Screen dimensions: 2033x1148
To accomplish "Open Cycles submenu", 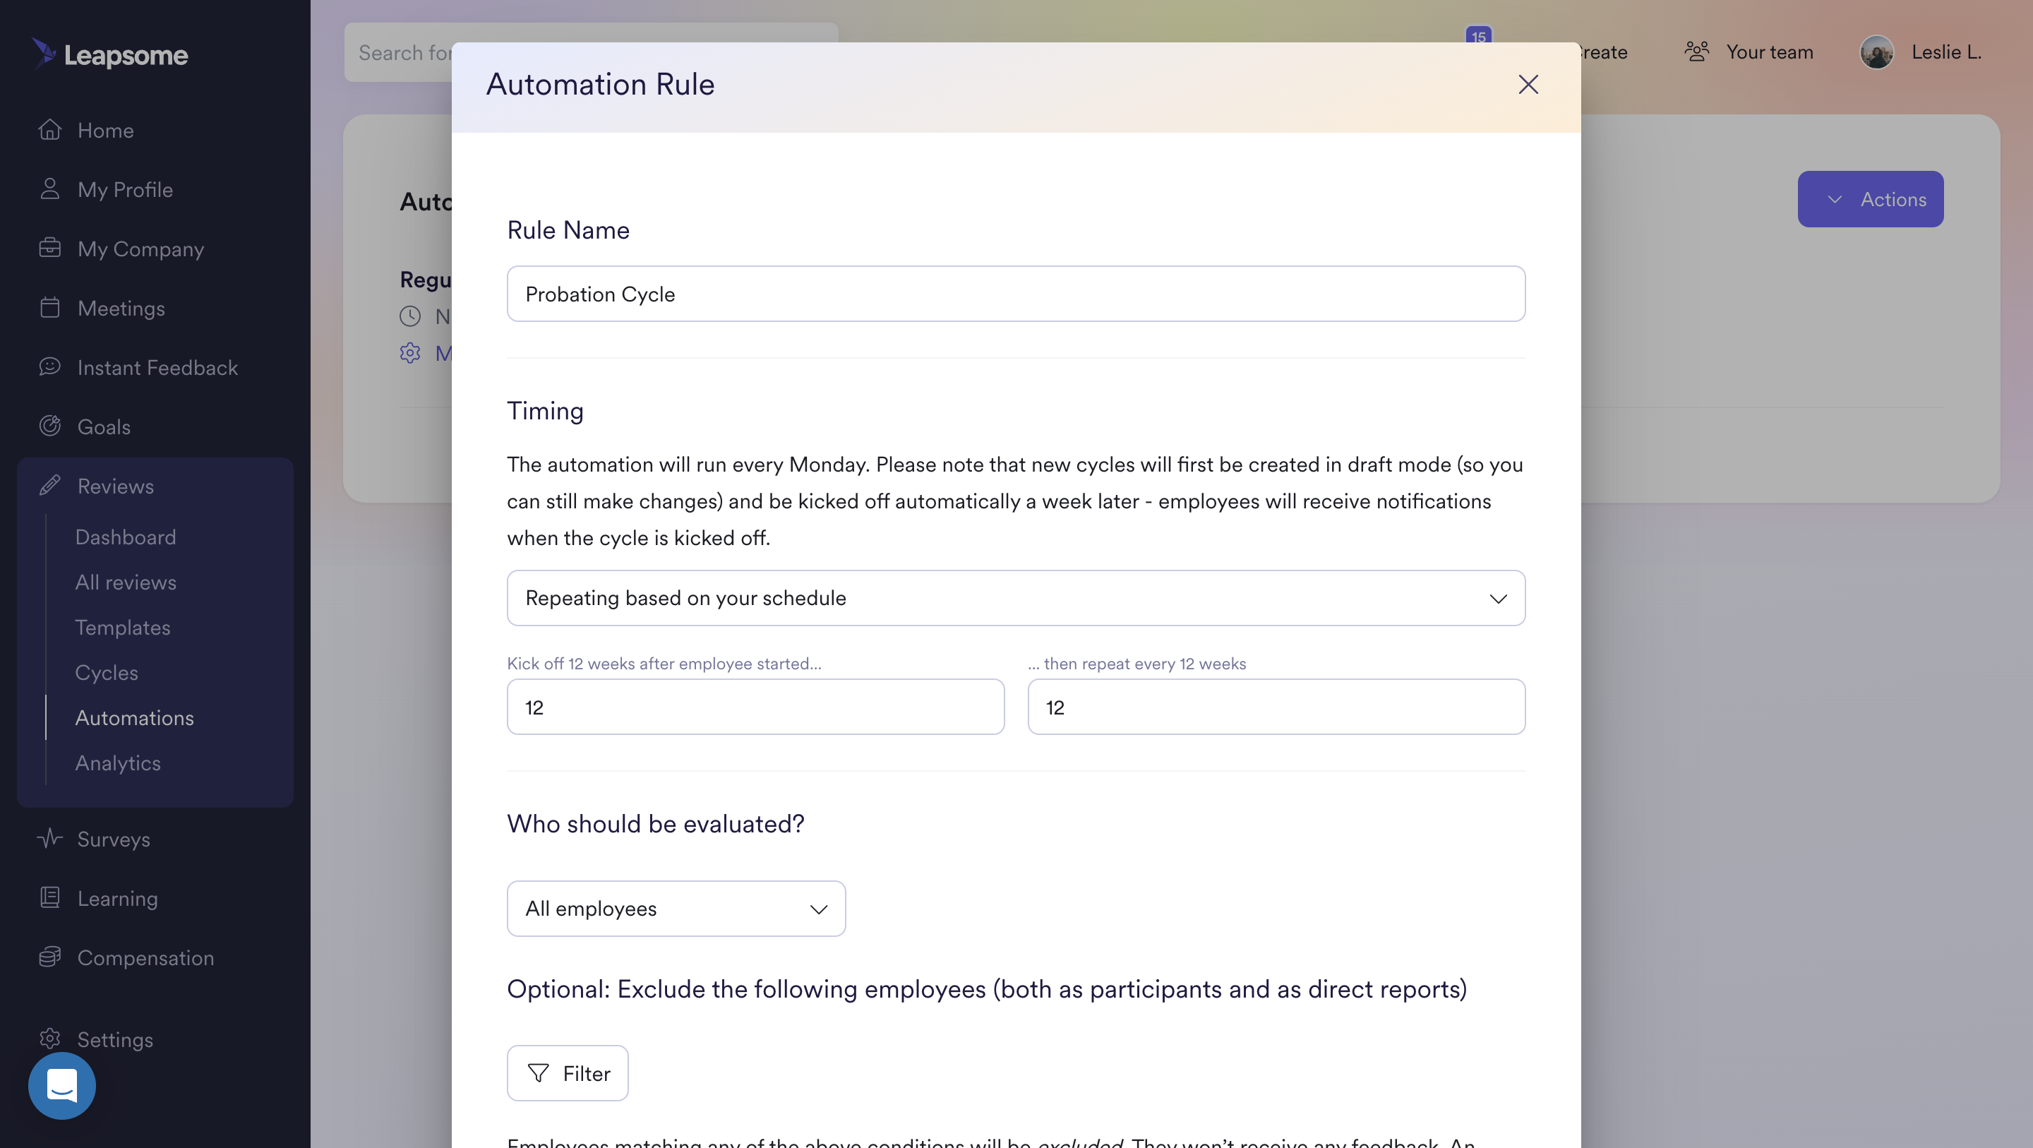I will tap(107, 672).
